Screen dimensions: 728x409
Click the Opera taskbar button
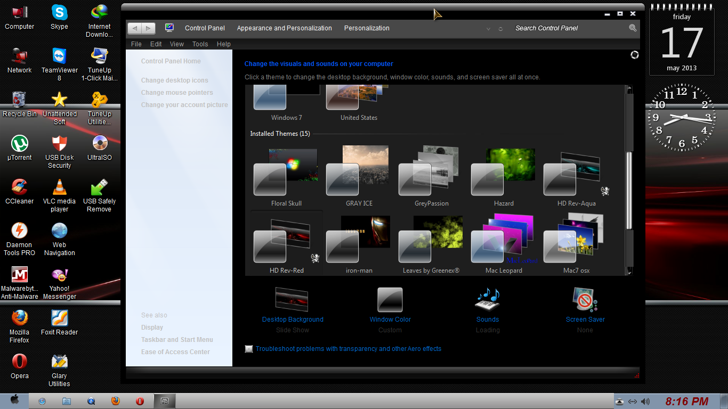tap(140, 401)
